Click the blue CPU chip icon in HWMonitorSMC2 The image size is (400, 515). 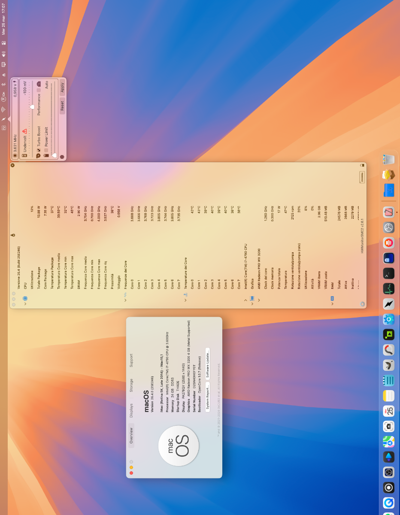click(x=25, y=298)
